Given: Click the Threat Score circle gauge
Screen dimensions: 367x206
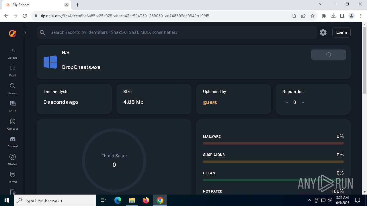Looking at the screenshot, I should click(114, 161).
